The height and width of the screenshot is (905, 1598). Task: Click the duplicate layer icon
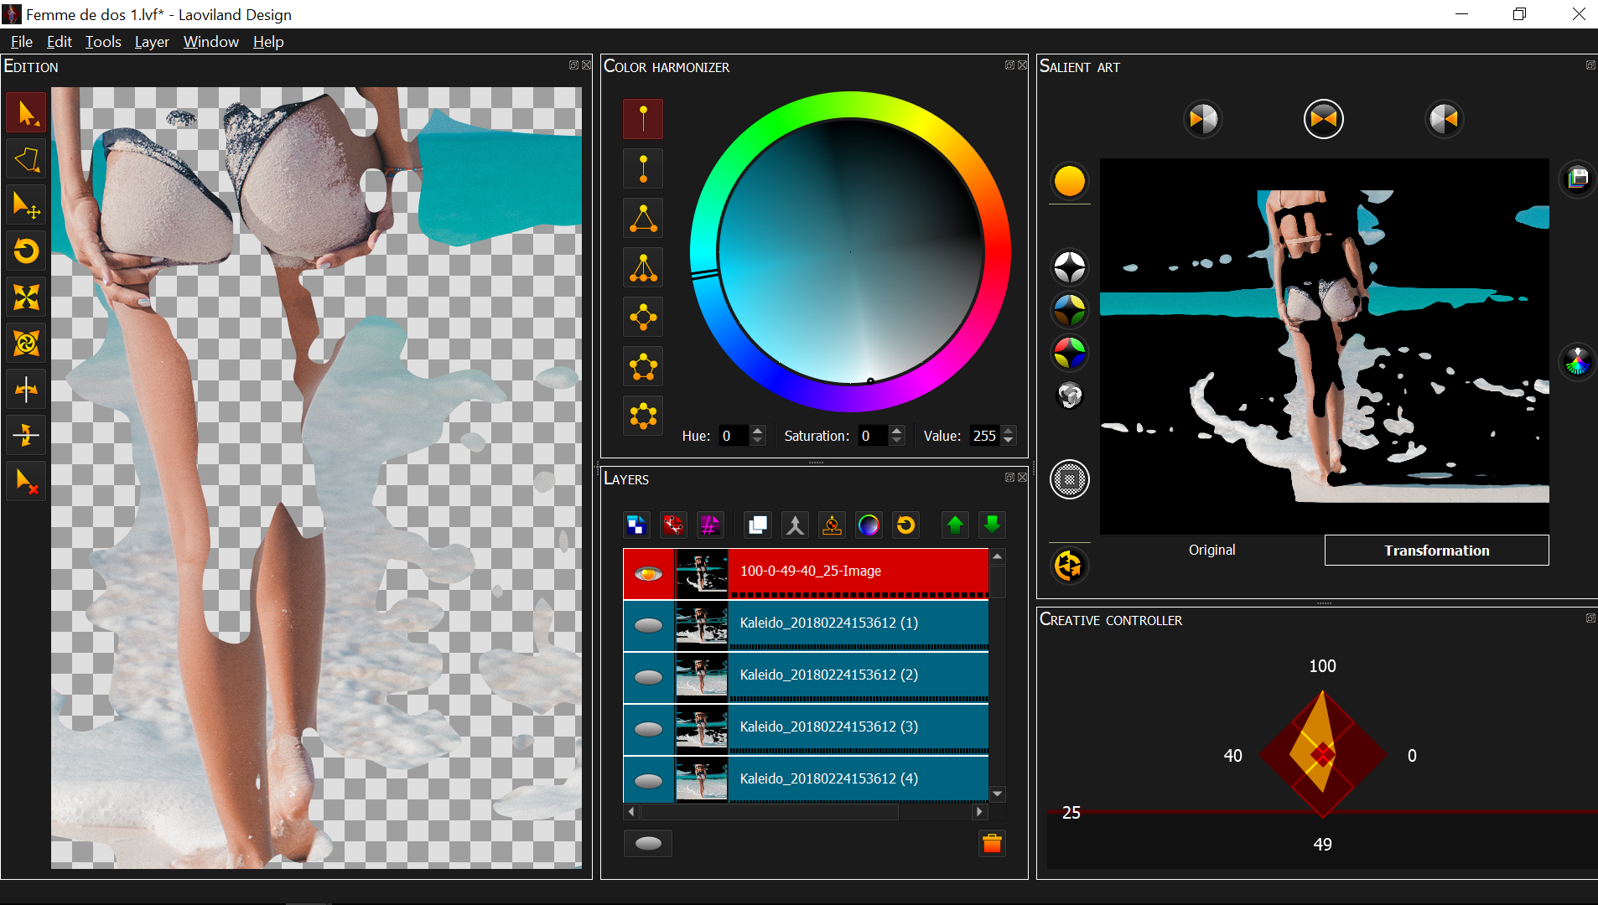pyautogui.click(x=758, y=525)
